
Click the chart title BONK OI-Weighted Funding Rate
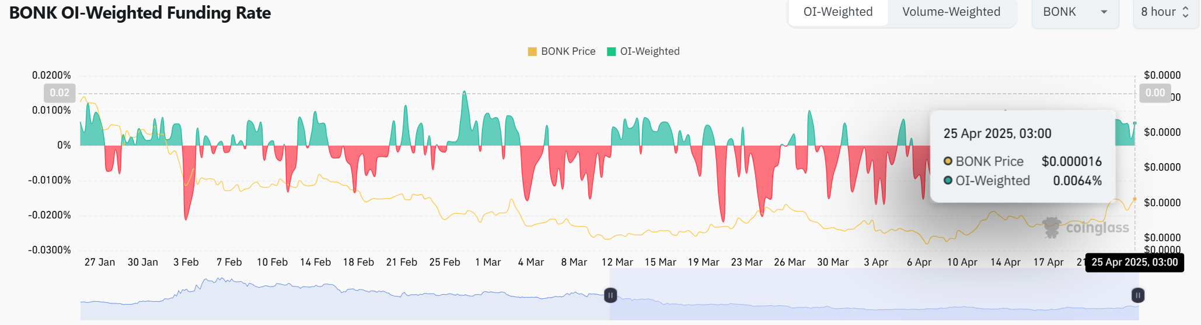[140, 13]
